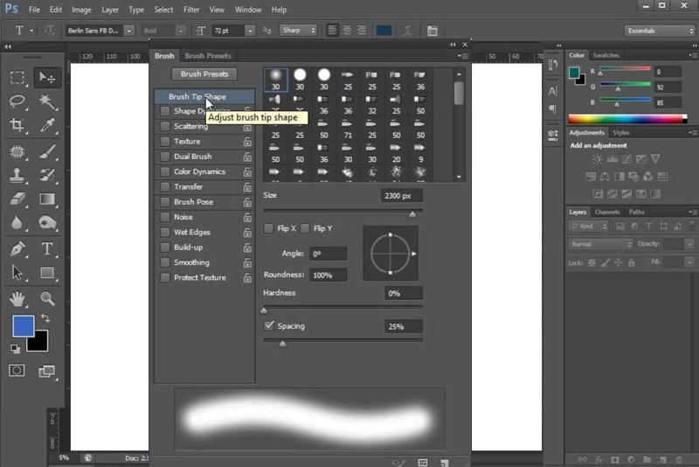The image size is (699, 467).
Task: Click center align text button
Action: coord(347,31)
